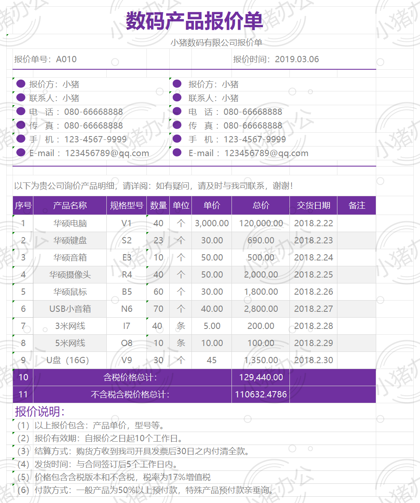Click note (2) 报价有效期 line
The width and height of the screenshot is (420, 503).
[100, 438]
